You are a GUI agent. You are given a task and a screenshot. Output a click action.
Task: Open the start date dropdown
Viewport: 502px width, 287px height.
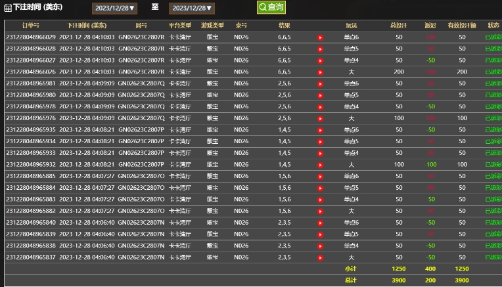tap(115, 9)
